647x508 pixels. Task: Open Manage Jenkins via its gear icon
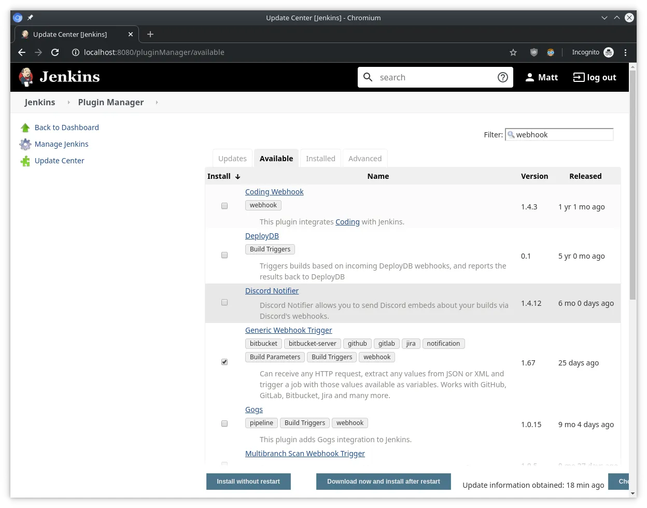pyautogui.click(x=25, y=144)
